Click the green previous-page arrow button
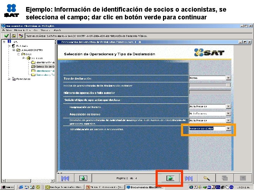This screenshot has height=190, width=254. pyautogui.click(x=83, y=178)
